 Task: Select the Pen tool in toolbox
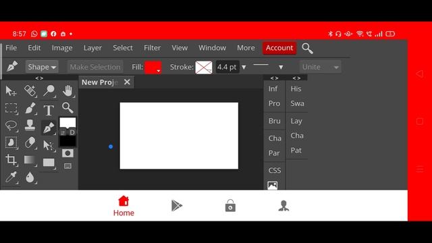click(49, 128)
